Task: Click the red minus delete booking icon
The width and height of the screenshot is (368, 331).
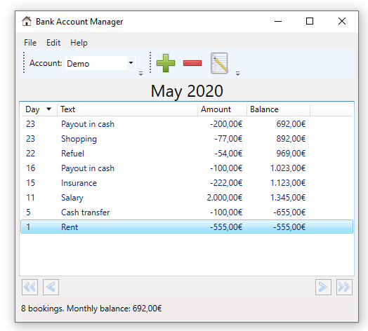Action: coord(192,63)
